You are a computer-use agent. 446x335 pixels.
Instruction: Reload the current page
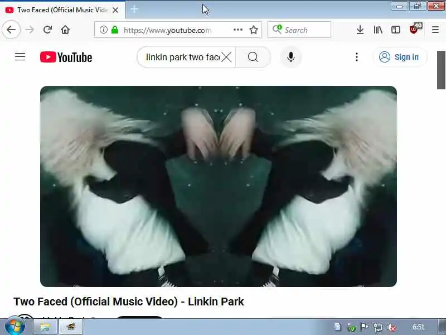[x=47, y=30]
